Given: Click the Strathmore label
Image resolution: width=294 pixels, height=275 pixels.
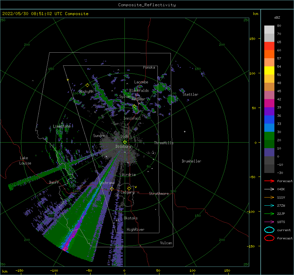Looking at the screenshot, I should coord(159,194).
